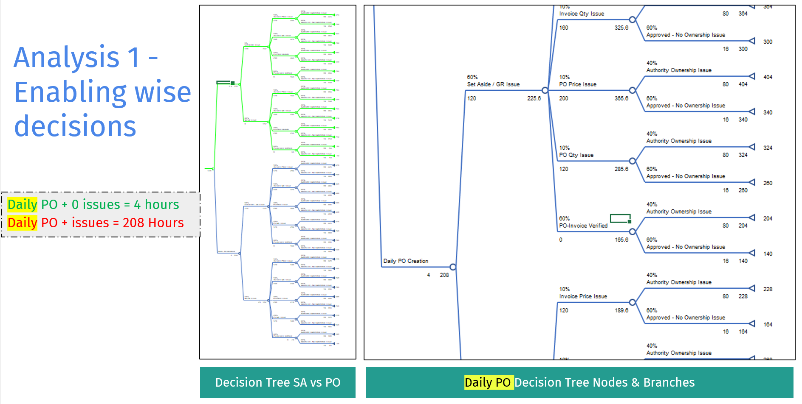Click the 60% probability above Set Aside / GR Issue
802x404 pixels.
(472, 77)
